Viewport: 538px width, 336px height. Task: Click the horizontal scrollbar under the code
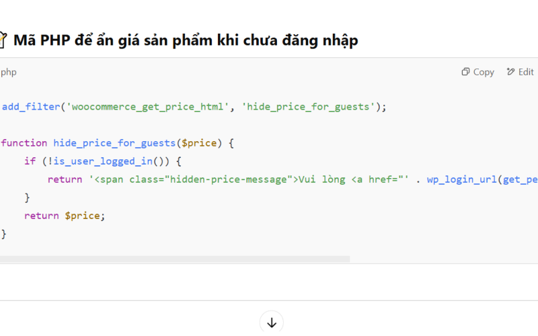[x=175, y=259]
